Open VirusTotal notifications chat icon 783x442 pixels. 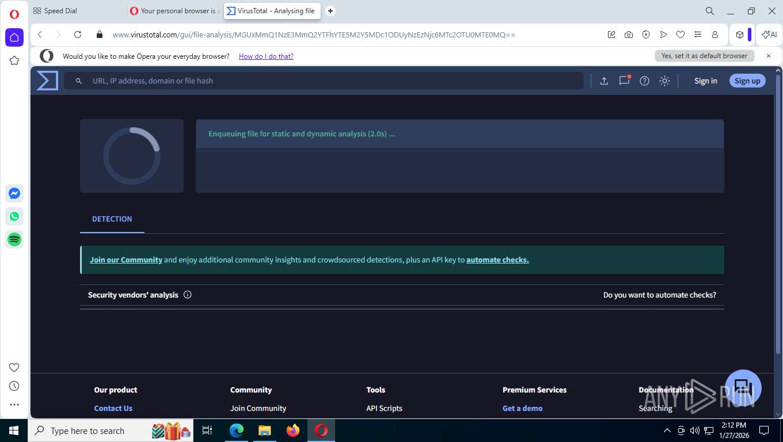point(624,81)
